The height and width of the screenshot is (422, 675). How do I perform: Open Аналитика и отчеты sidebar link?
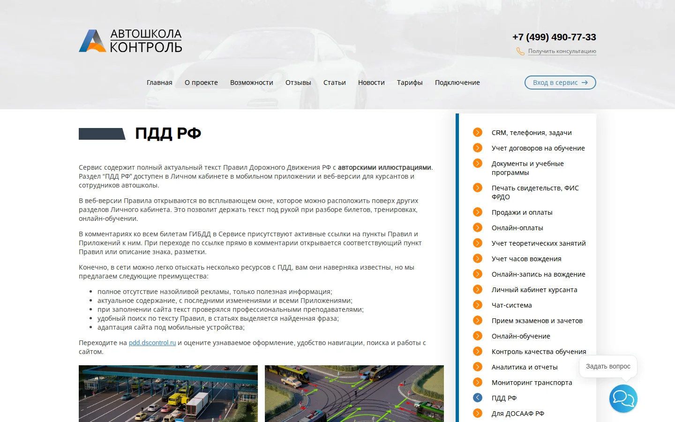[x=525, y=367]
